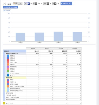Open the 投資信託 row link
This screenshot has width=99, height=105.
pos(12,65)
